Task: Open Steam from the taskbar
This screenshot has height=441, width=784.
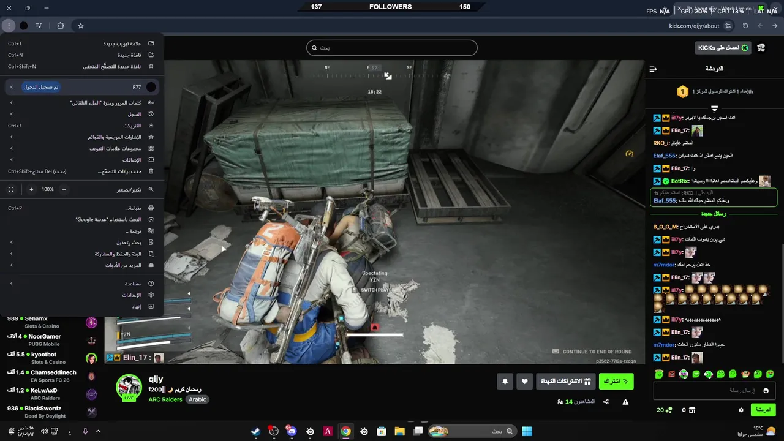Action: point(255,431)
